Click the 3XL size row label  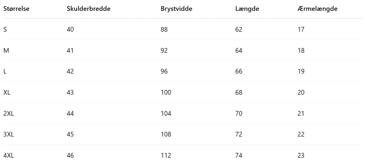click(x=9, y=134)
